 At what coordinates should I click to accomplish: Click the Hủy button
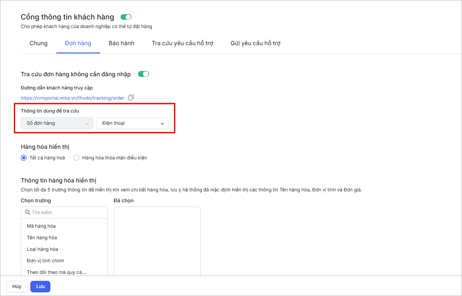[17, 286]
